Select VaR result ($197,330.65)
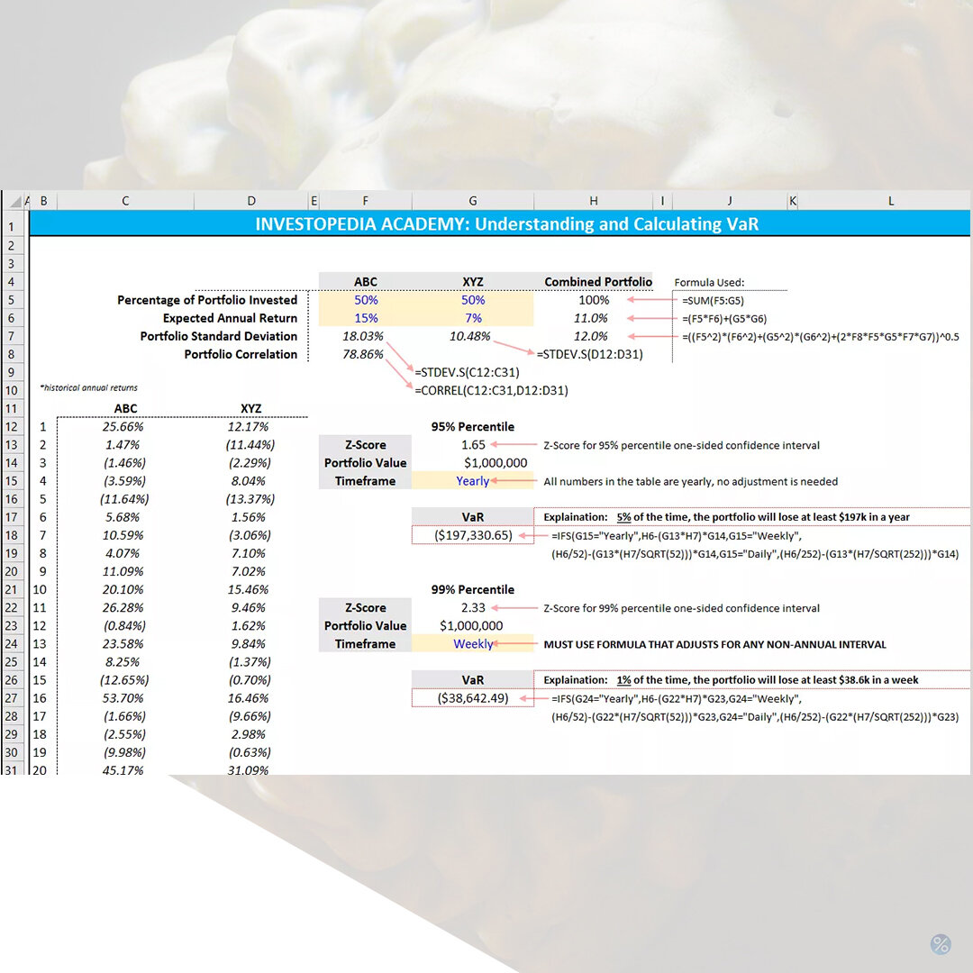 [473, 535]
